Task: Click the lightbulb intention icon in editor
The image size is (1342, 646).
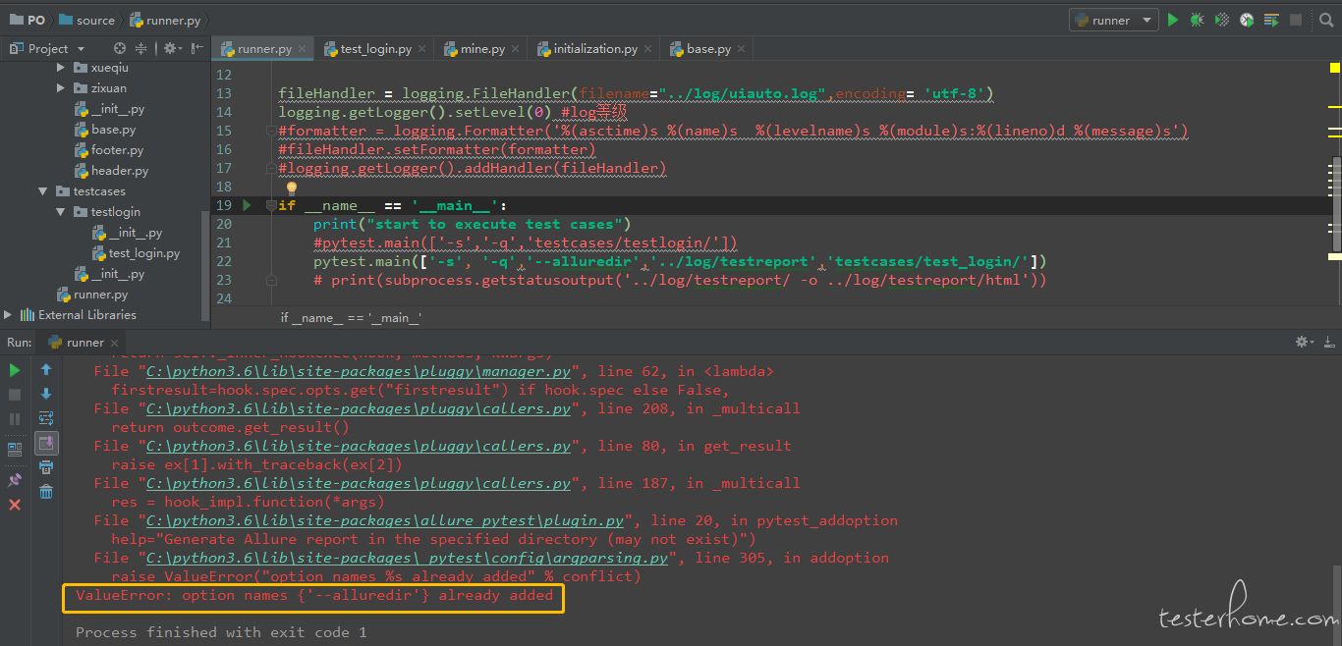Action: click(x=292, y=188)
